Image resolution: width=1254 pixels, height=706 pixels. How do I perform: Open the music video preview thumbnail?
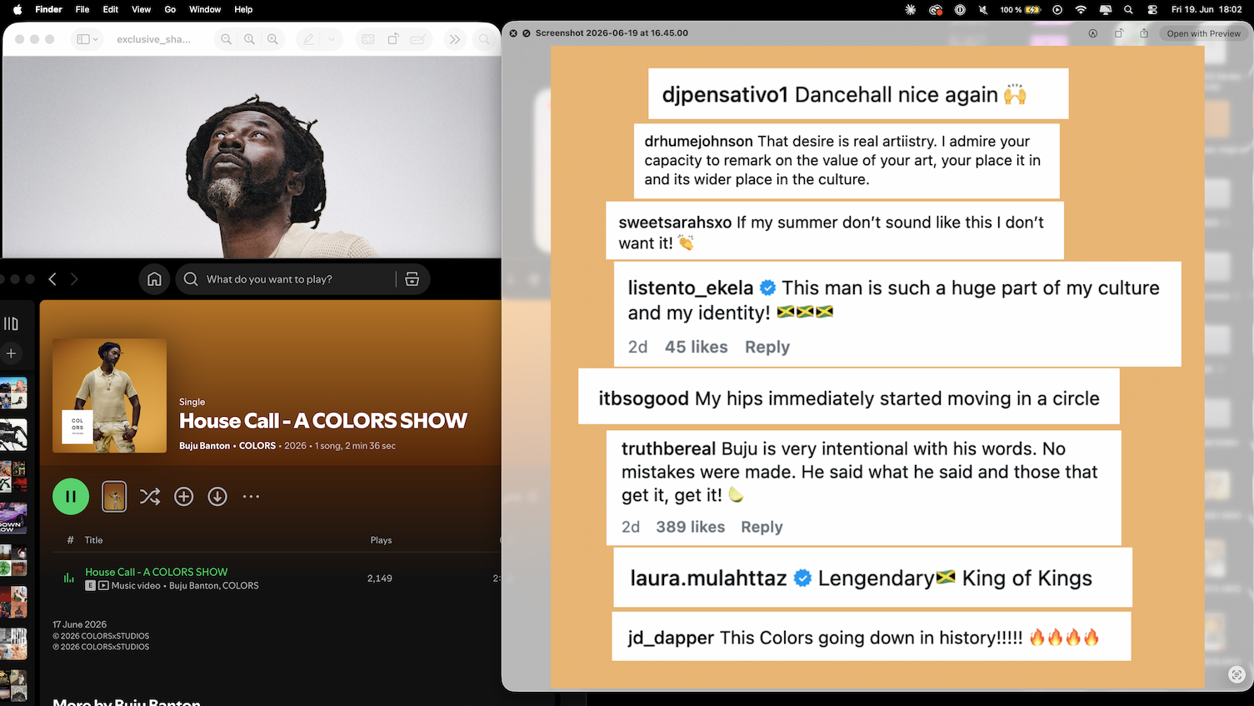114,497
